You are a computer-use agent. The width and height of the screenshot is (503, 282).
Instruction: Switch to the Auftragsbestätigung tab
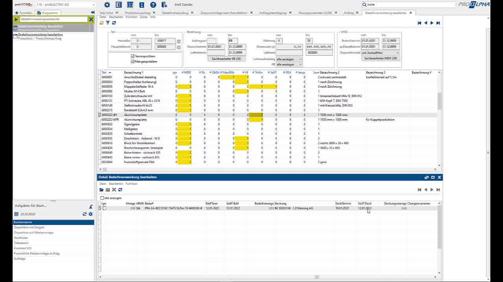[273, 13]
